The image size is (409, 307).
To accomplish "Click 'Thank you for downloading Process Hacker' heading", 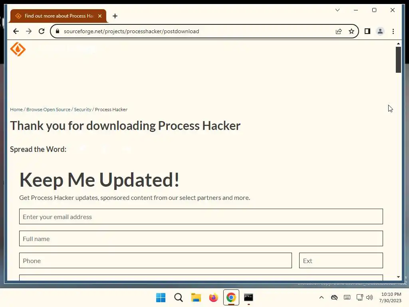I will (x=125, y=126).
